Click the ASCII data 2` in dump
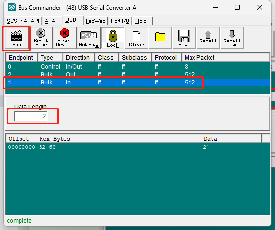 pos(206,147)
